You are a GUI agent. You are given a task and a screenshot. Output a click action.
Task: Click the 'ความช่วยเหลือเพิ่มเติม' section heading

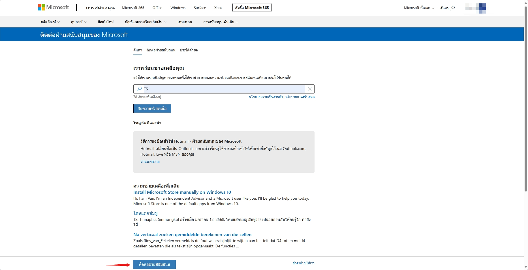click(157, 186)
